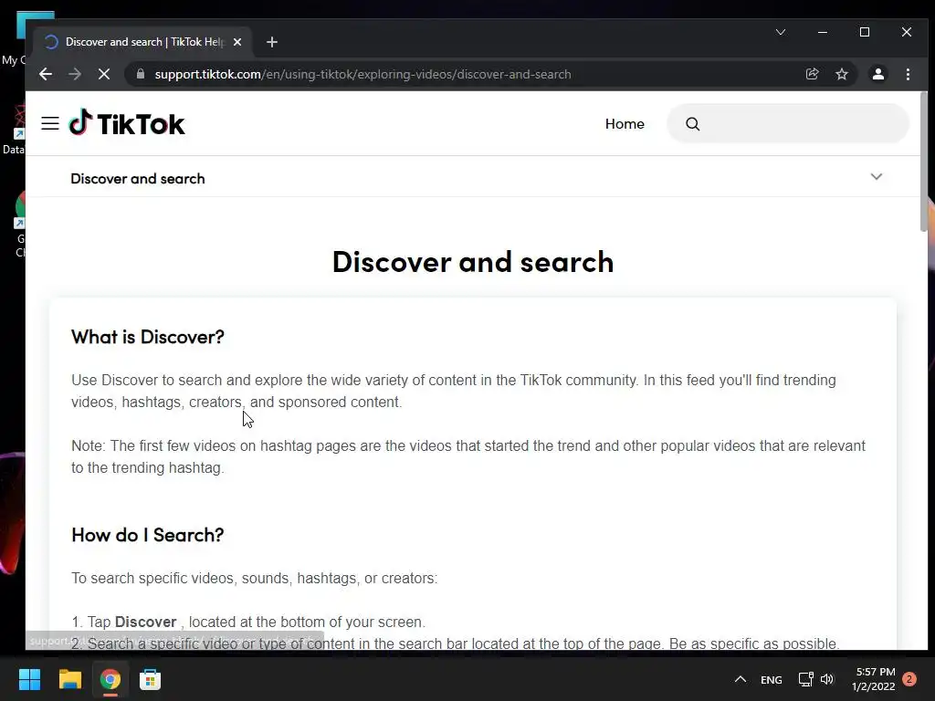Open the Windows Start menu
Screen dimensions: 935x701
click(x=29, y=679)
